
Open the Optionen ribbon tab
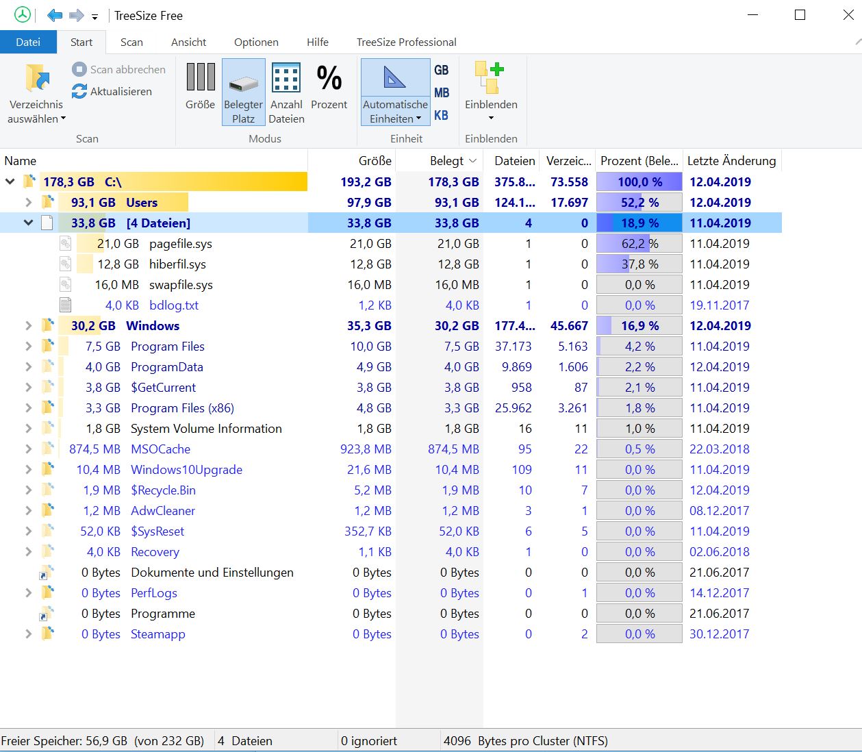[256, 42]
